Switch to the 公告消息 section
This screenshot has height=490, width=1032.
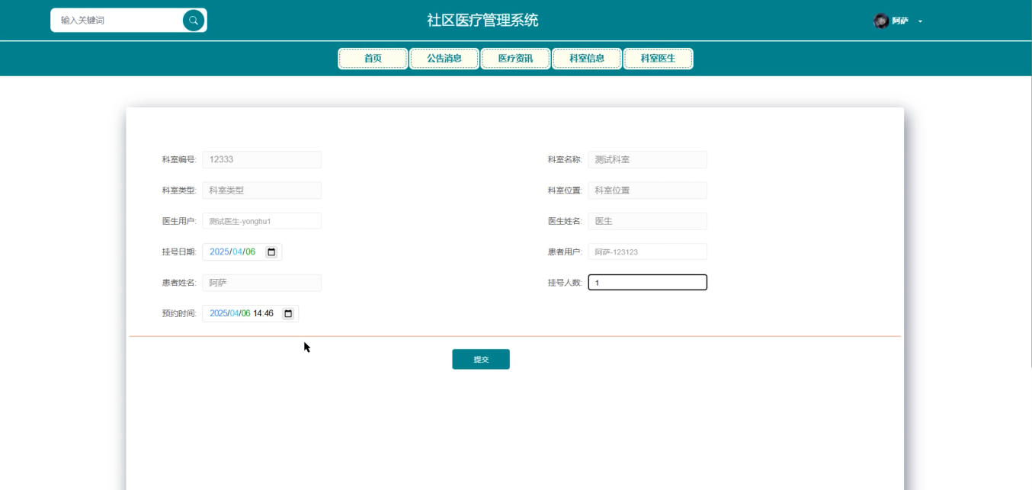point(444,58)
